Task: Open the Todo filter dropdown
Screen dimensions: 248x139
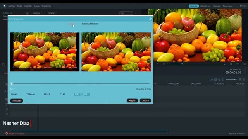Action: pos(126,13)
